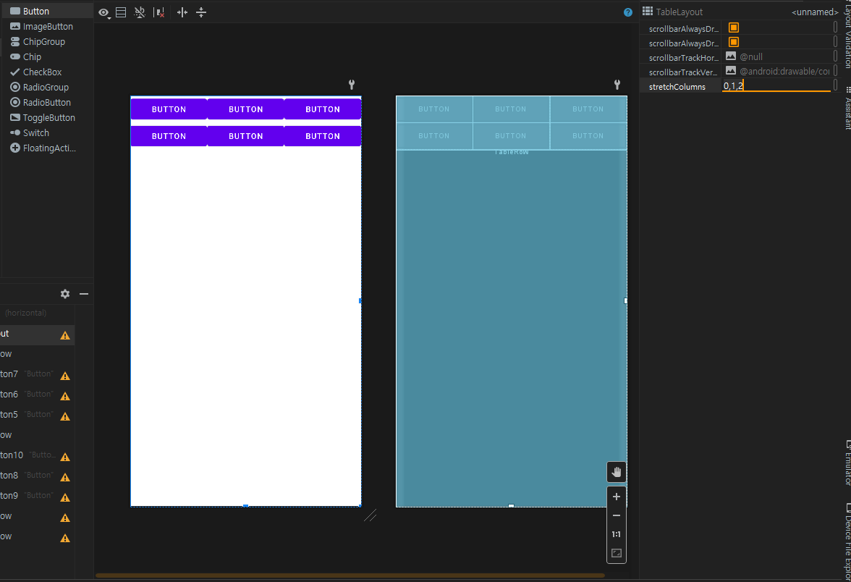Select FloatingActi... in the palette
The image size is (851, 582).
(x=47, y=148)
